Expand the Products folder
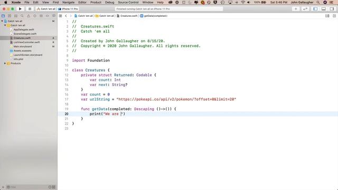Viewport: 338px width, 190px height. [5, 63]
